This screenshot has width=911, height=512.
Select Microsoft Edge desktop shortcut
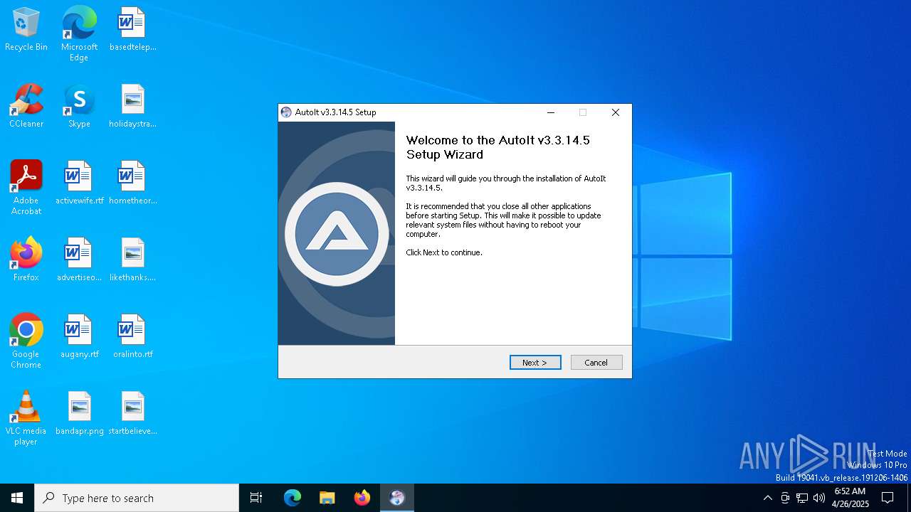tap(79, 34)
